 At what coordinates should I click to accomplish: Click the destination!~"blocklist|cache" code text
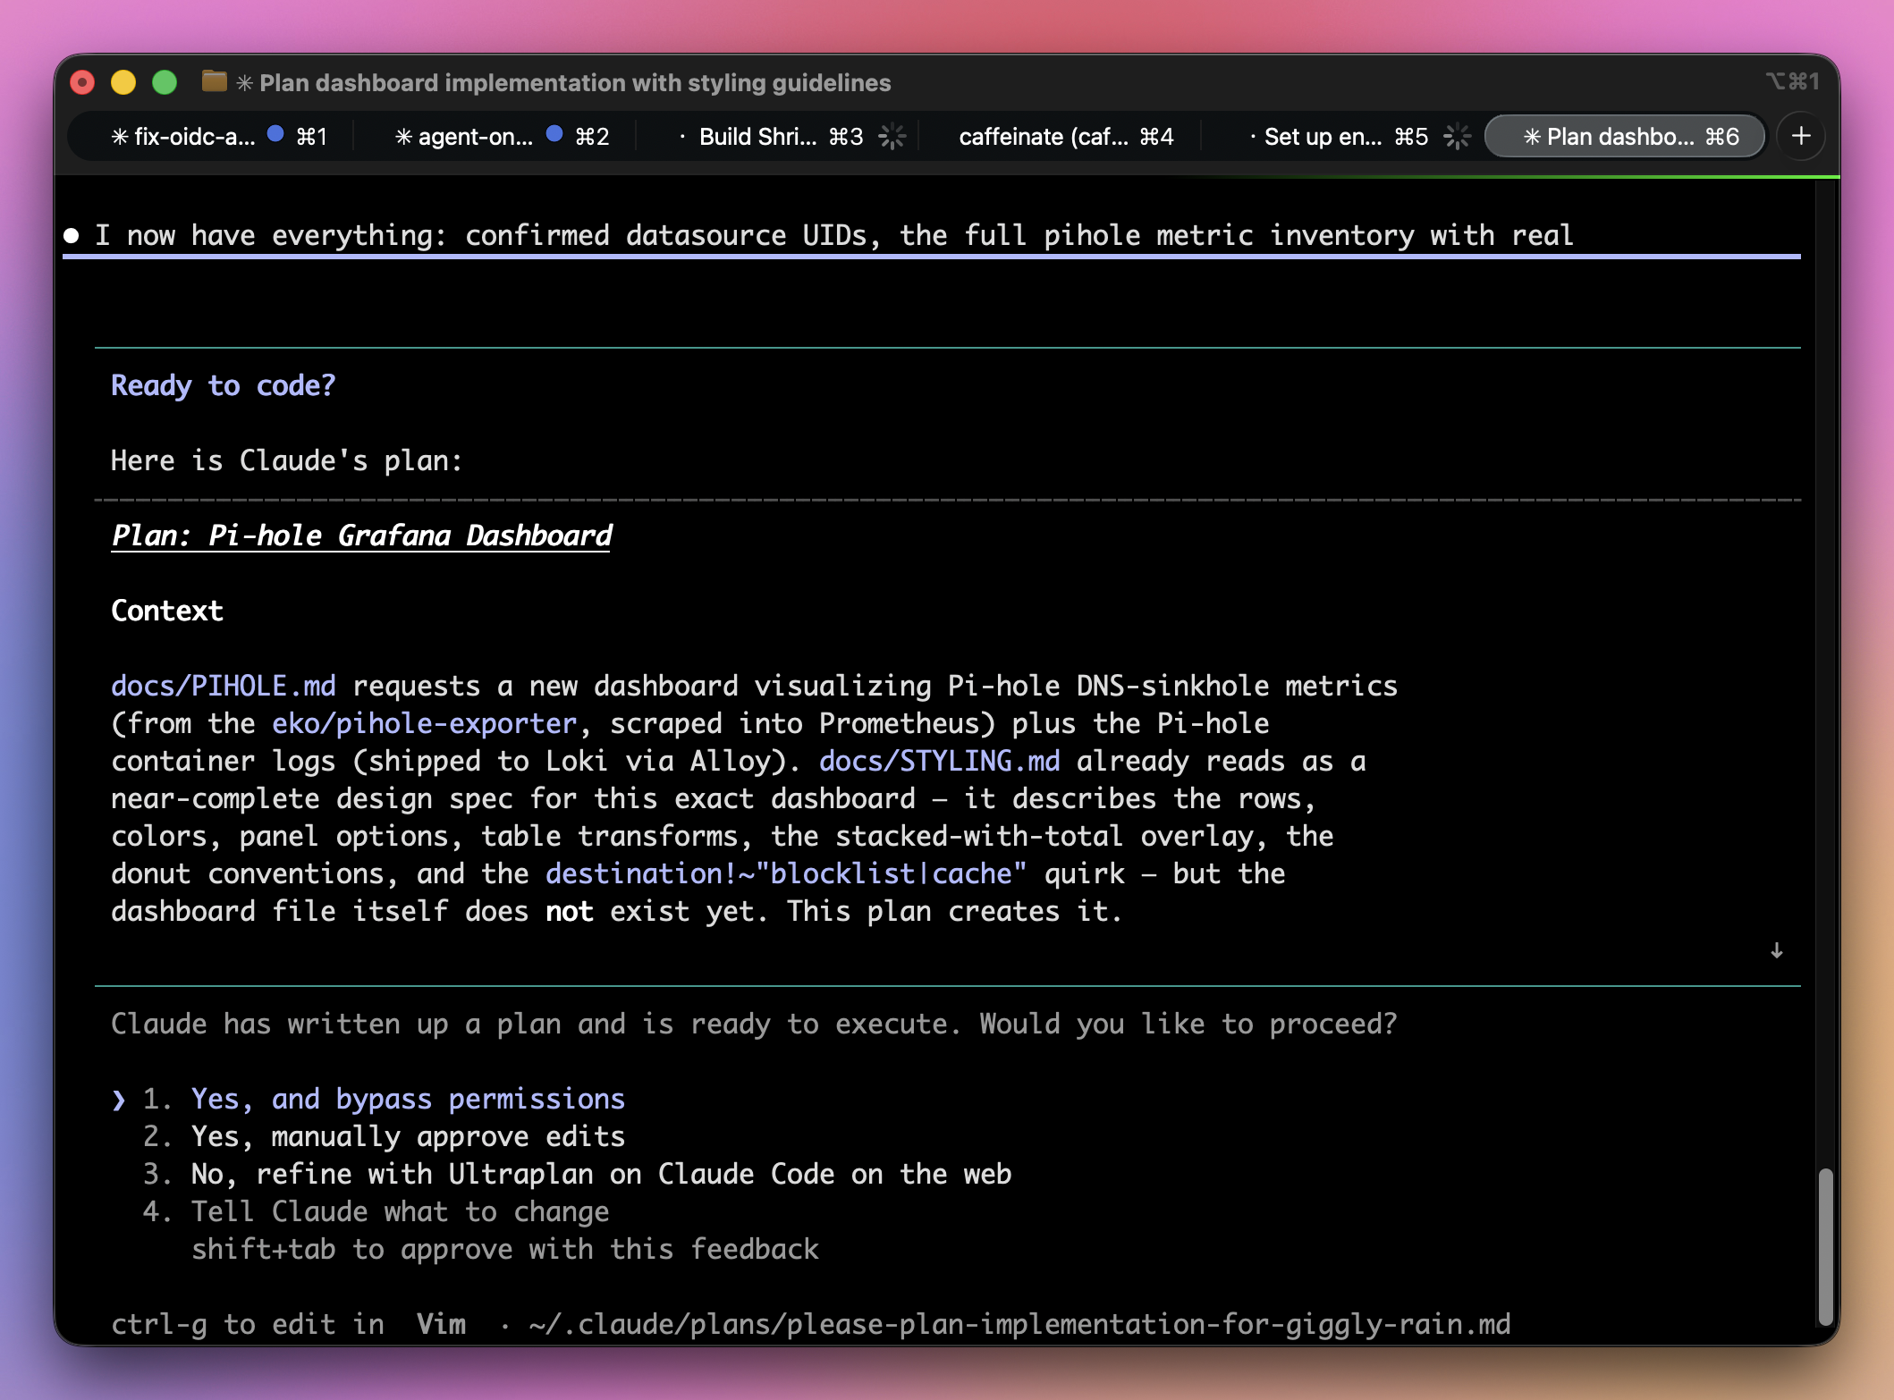point(786,873)
